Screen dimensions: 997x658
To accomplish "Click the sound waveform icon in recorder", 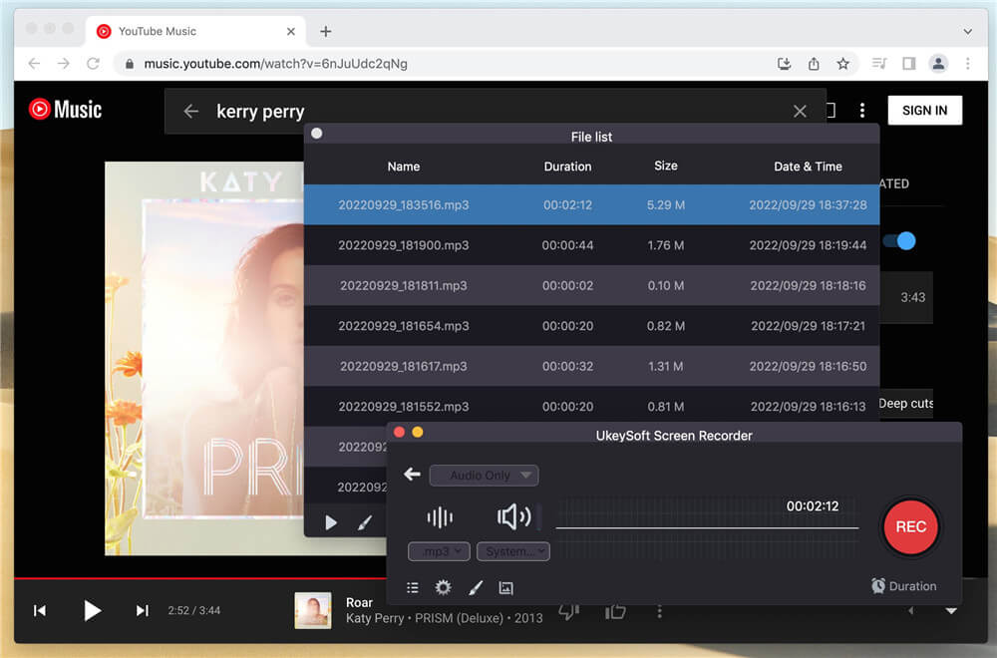I will pos(440,516).
